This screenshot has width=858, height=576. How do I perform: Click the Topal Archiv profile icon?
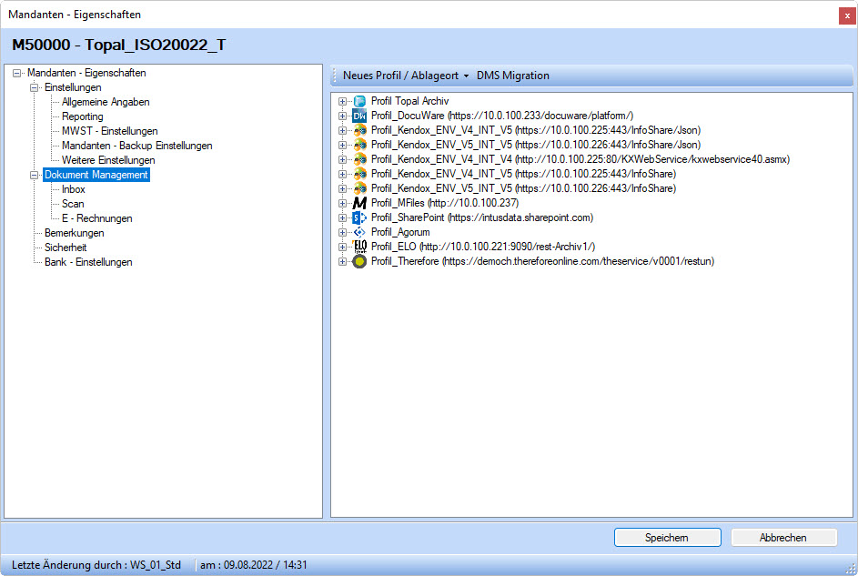point(359,102)
